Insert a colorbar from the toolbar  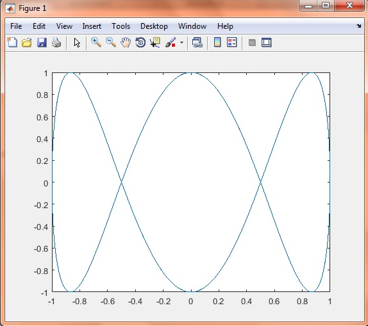217,42
